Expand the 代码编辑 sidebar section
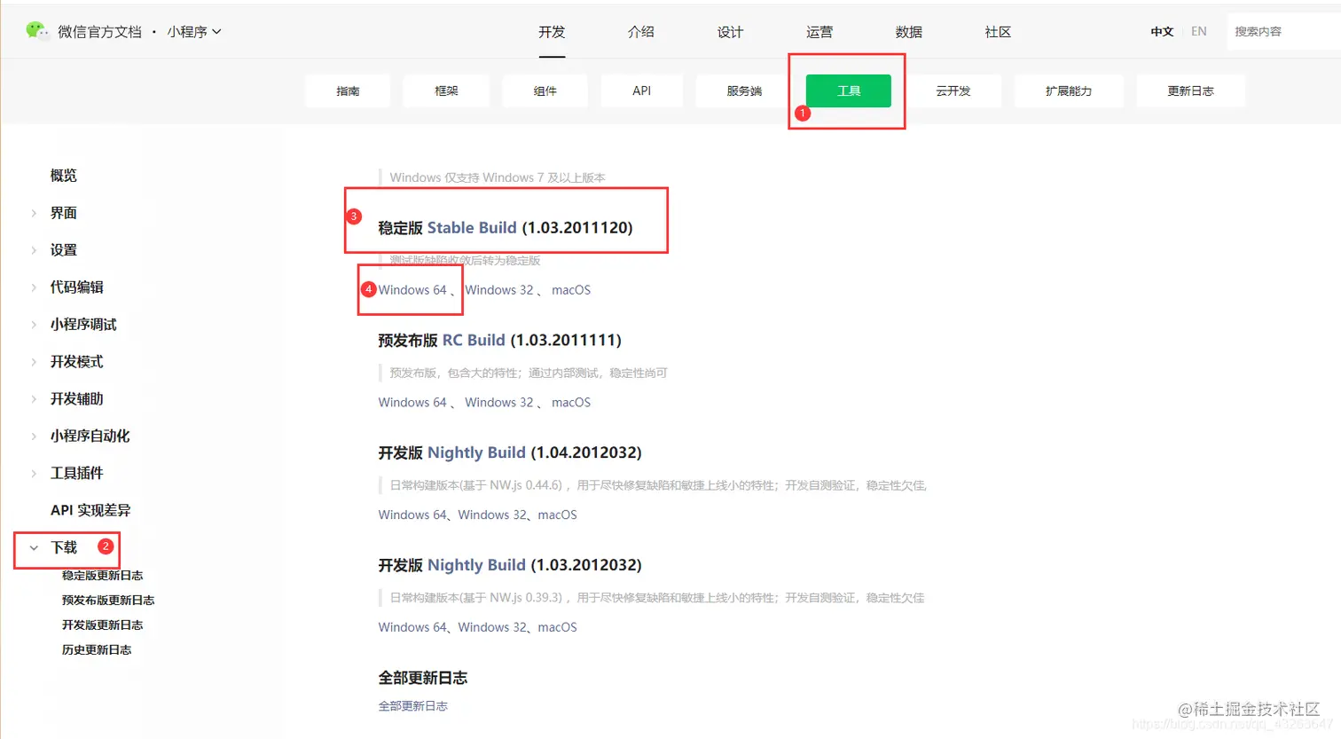The height and width of the screenshot is (739, 1341). (76, 287)
